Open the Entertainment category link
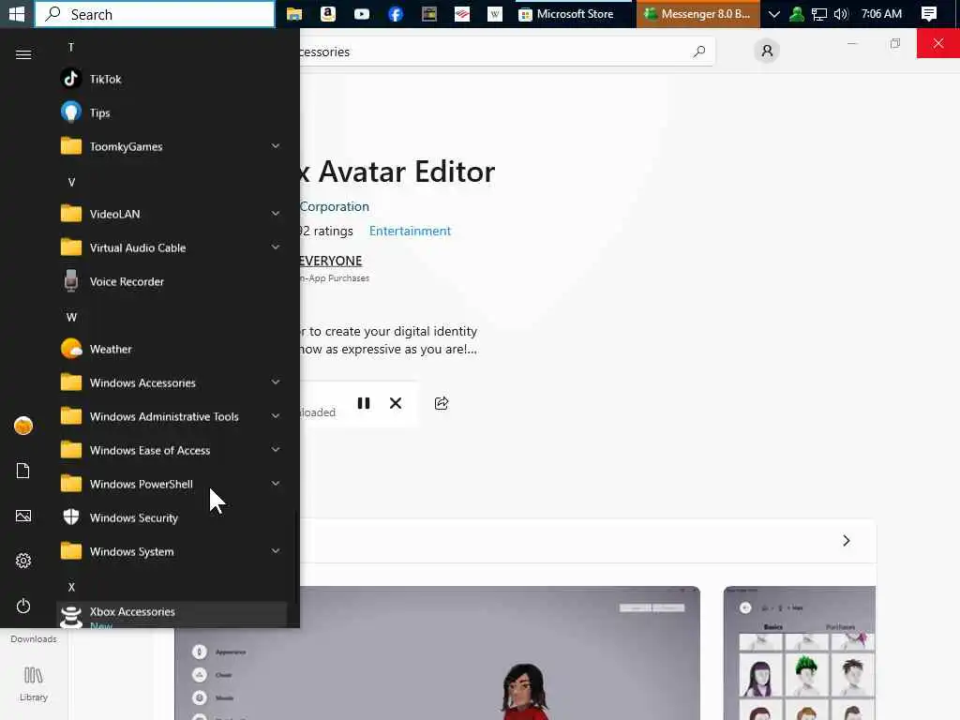The image size is (960, 720). click(410, 231)
